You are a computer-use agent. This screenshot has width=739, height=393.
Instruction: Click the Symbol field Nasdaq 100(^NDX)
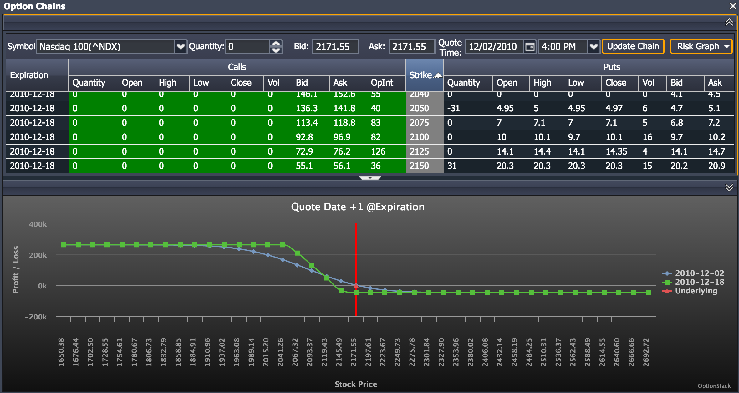105,47
